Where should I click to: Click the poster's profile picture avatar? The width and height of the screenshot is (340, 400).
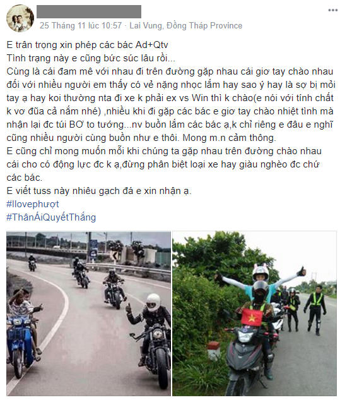pos(20,18)
